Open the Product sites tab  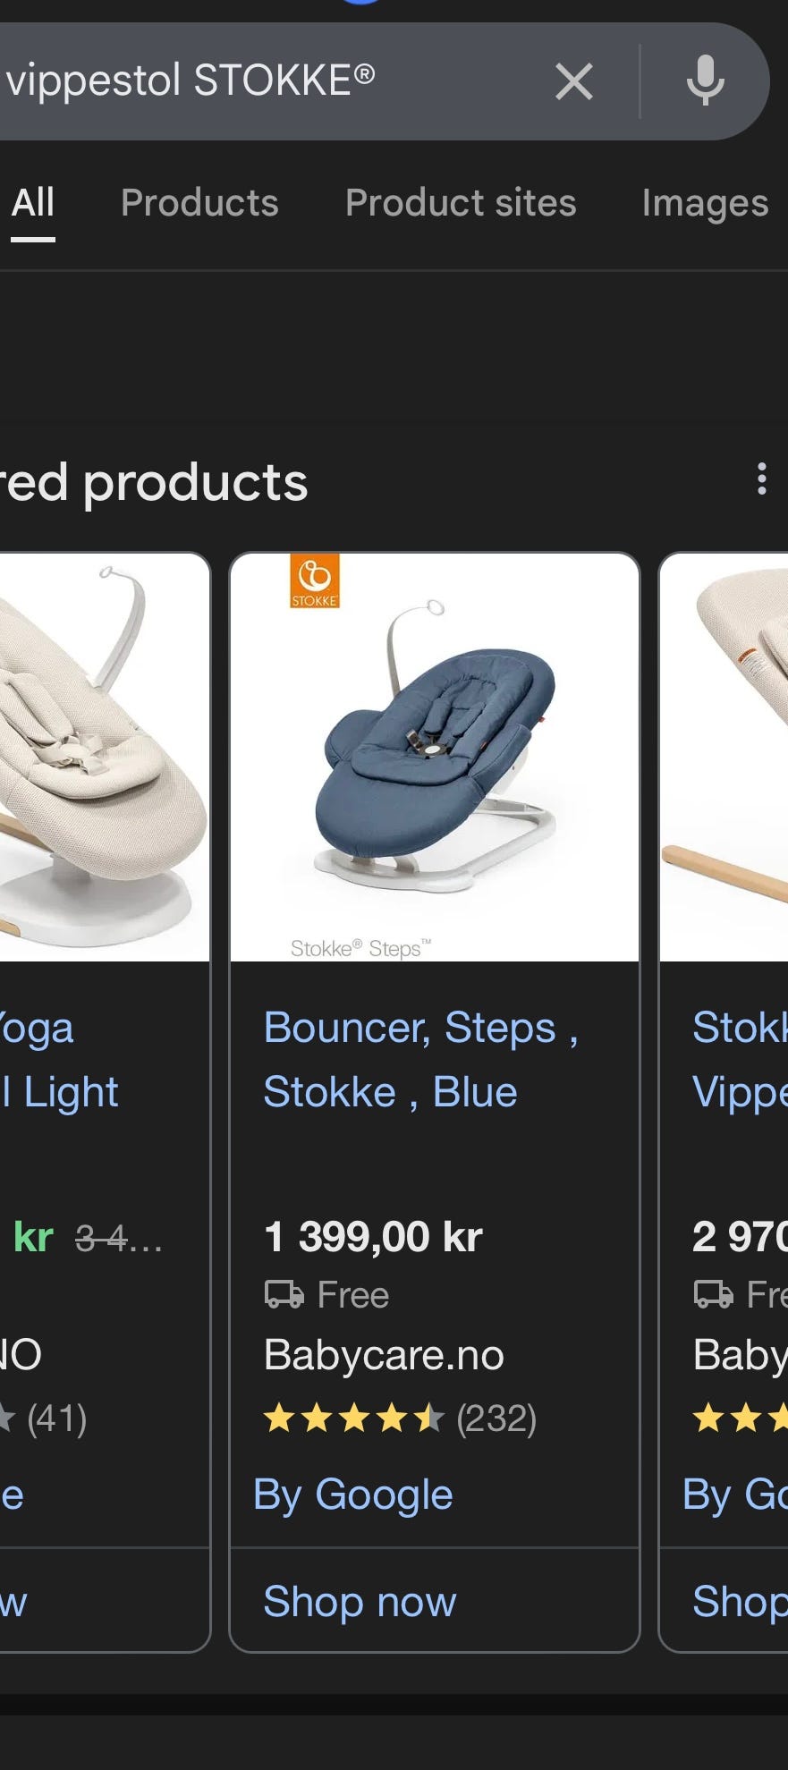[461, 203]
